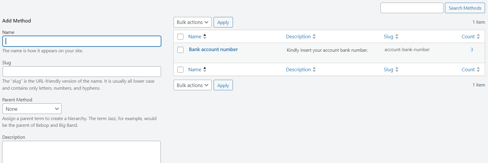Open the Bank account number method link
This screenshot has height=163, width=488.
(213, 49)
